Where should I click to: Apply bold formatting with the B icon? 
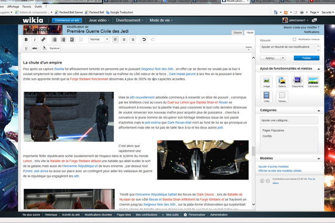click(26, 39)
